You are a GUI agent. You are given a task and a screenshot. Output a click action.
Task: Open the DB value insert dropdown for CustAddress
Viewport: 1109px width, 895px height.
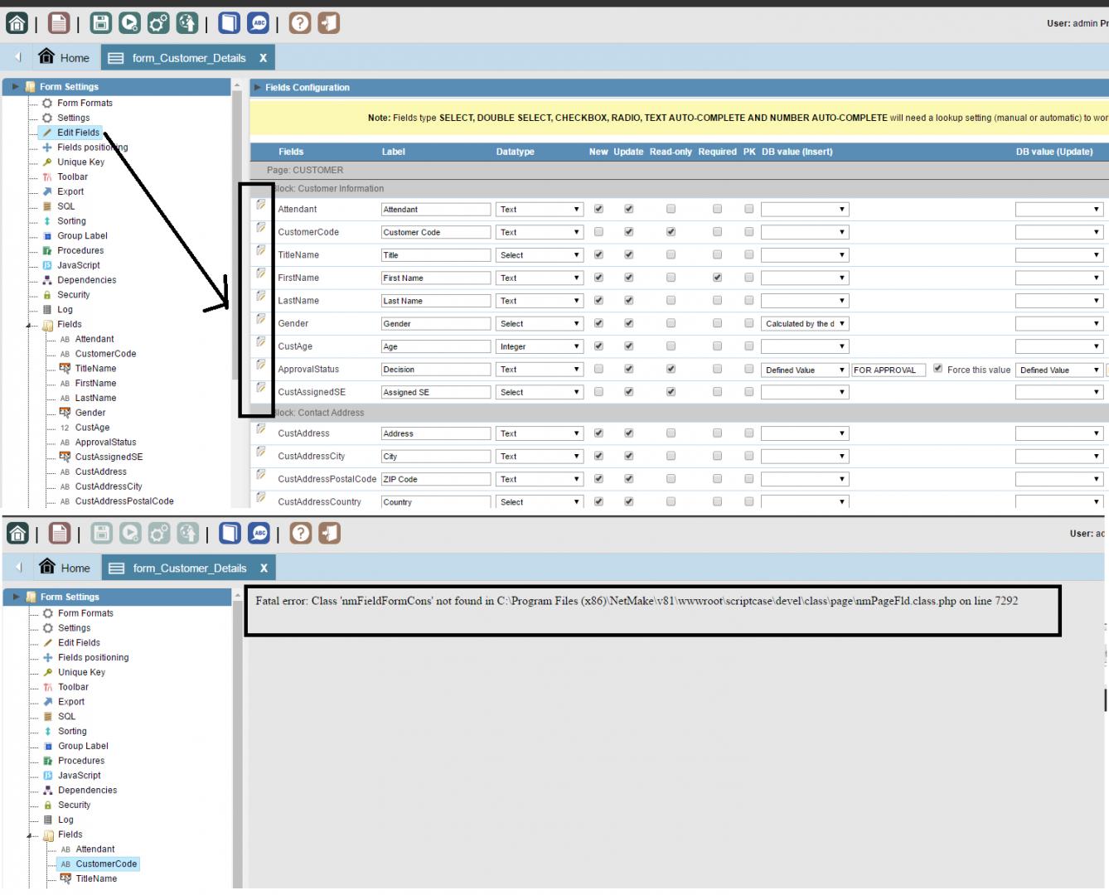coord(805,433)
